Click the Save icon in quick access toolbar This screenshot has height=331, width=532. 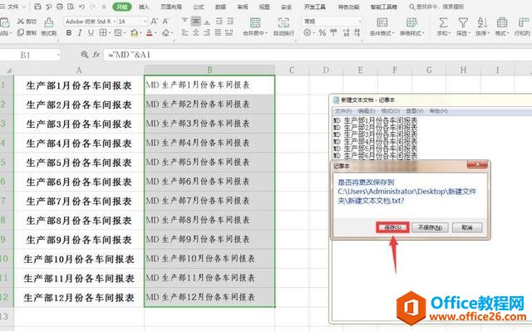tap(38, 7)
